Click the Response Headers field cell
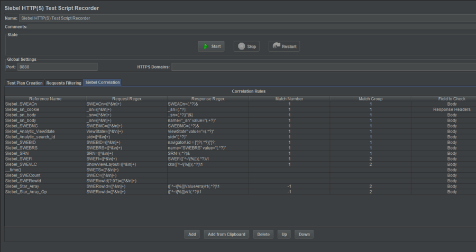The height and width of the screenshot is (252, 476). [x=444, y=109]
